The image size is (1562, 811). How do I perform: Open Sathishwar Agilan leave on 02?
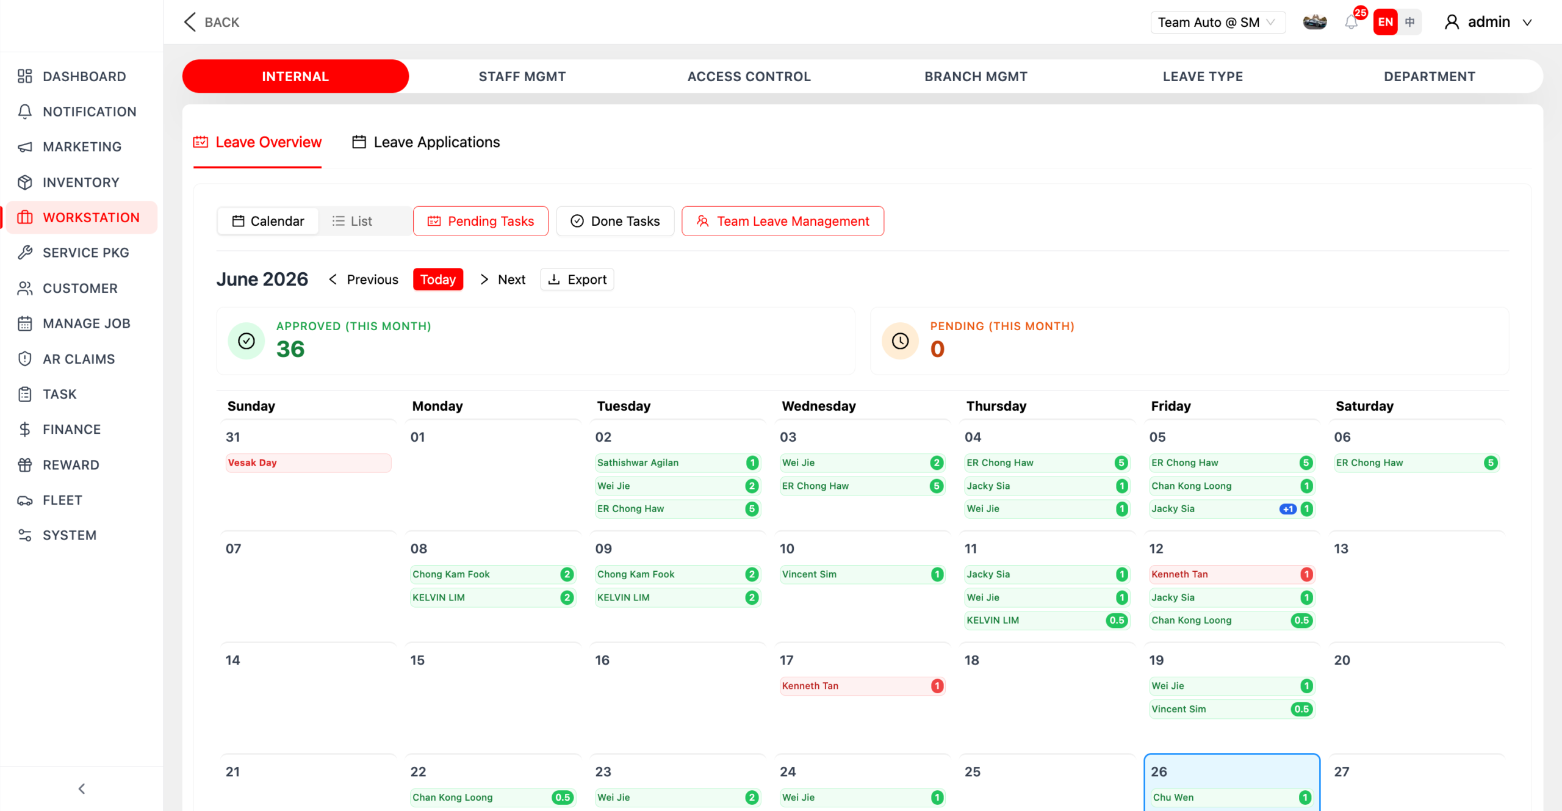(x=678, y=463)
